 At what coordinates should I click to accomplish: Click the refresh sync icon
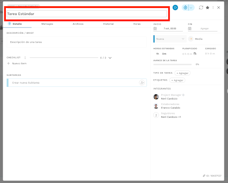tap(201, 8)
